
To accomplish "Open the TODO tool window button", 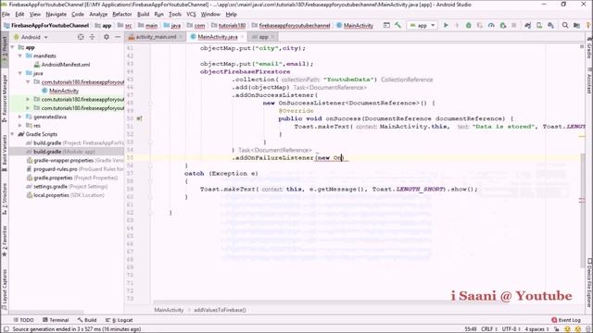I will tap(23, 320).
